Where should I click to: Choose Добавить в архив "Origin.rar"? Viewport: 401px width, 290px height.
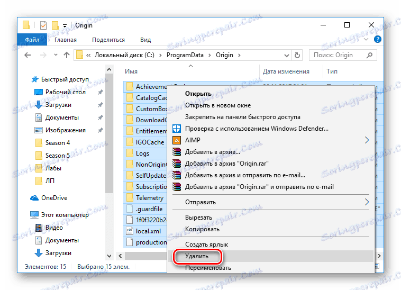[271, 164]
